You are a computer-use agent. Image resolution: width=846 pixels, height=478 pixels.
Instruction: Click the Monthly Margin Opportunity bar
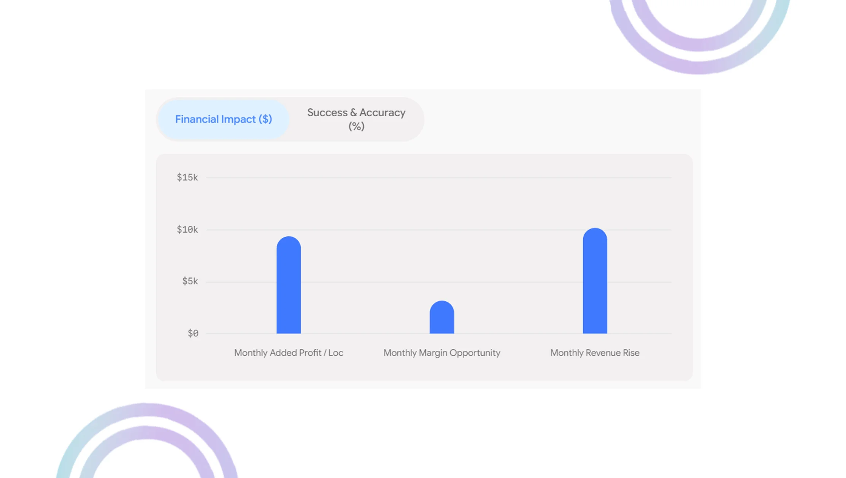pyautogui.click(x=442, y=317)
